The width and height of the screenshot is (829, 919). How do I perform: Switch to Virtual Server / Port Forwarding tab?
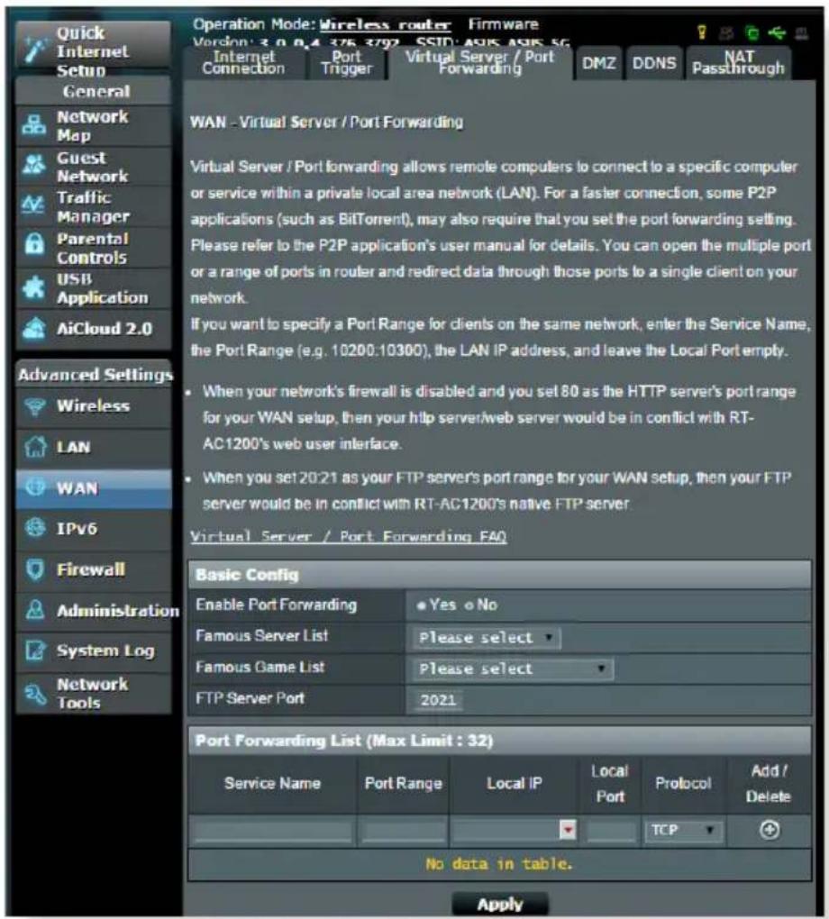click(479, 63)
